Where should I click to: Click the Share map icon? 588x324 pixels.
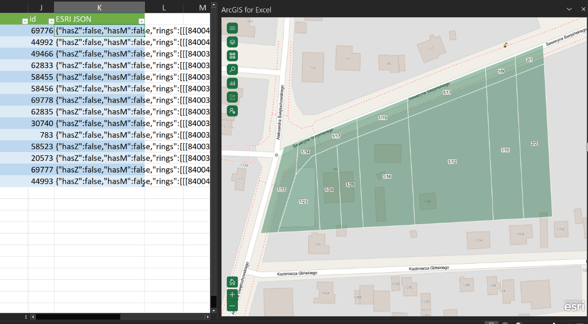click(x=233, y=97)
